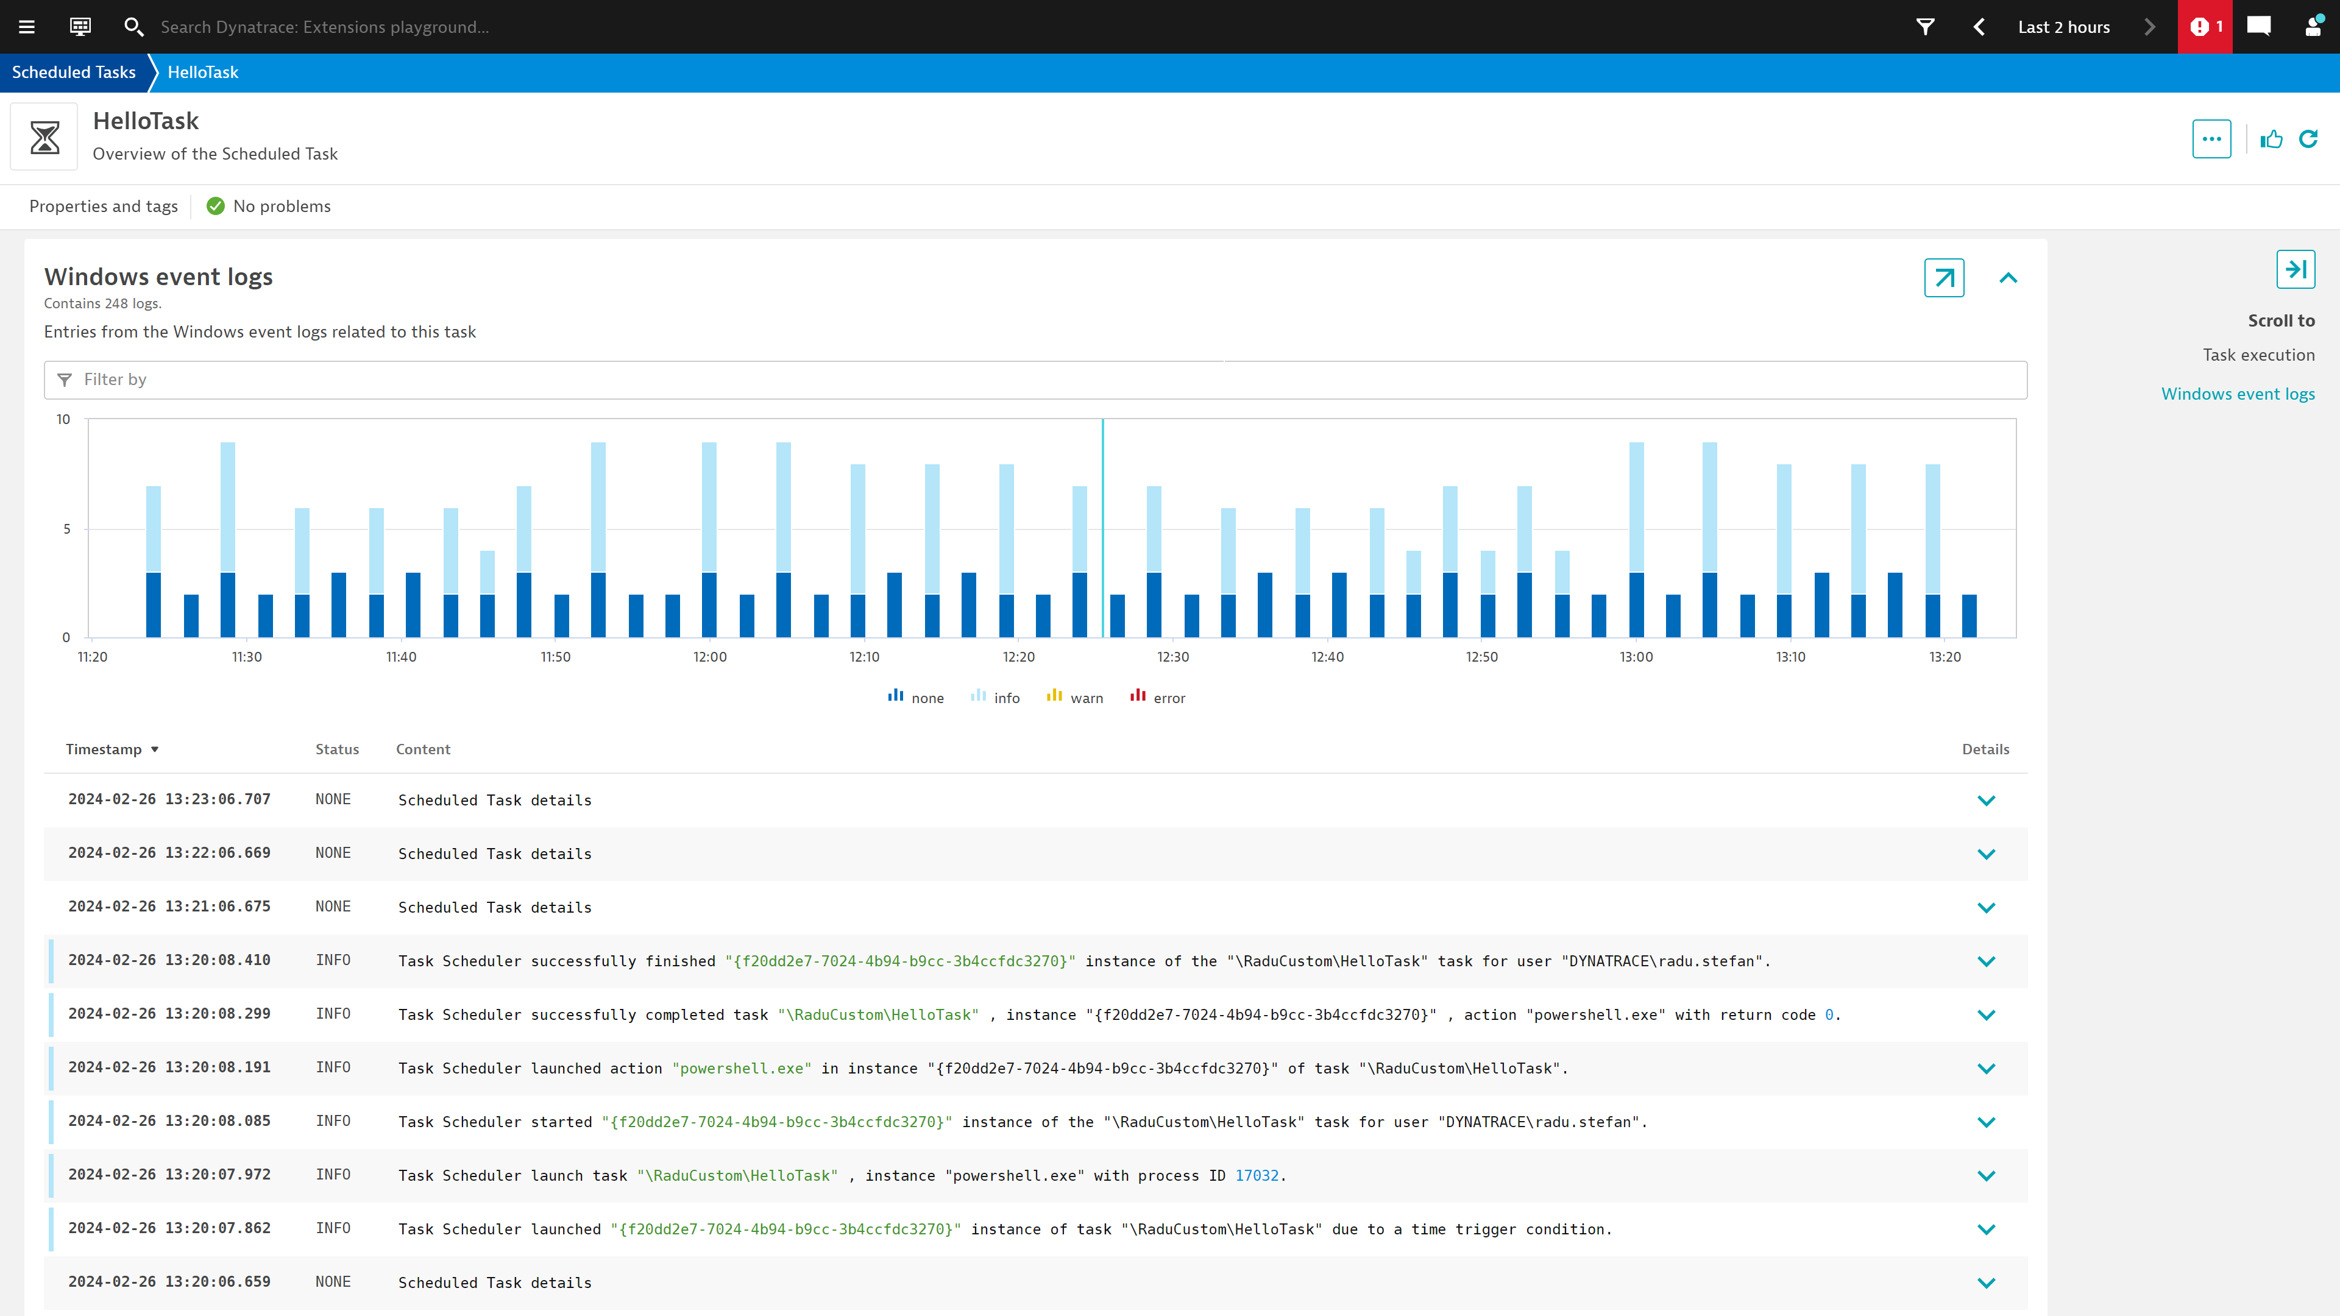This screenshot has height=1316, width=2340.
Task: Expand details of 13:21:06.675 log entry
Action: [x=1987, y=907]
